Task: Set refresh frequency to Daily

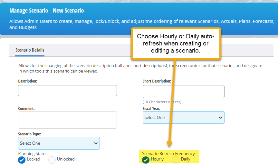Action: click(176, 160)
